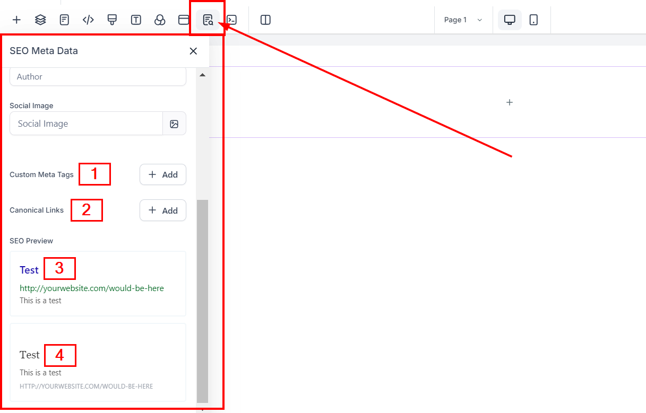Viewport: 646px width, 413px height.
Task: Open the terminal prompt icon
Action: [x=232, y=20]
